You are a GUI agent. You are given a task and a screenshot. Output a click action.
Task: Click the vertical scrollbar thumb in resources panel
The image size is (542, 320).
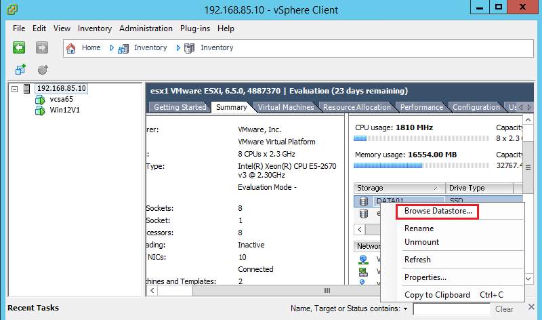point(528,167)
